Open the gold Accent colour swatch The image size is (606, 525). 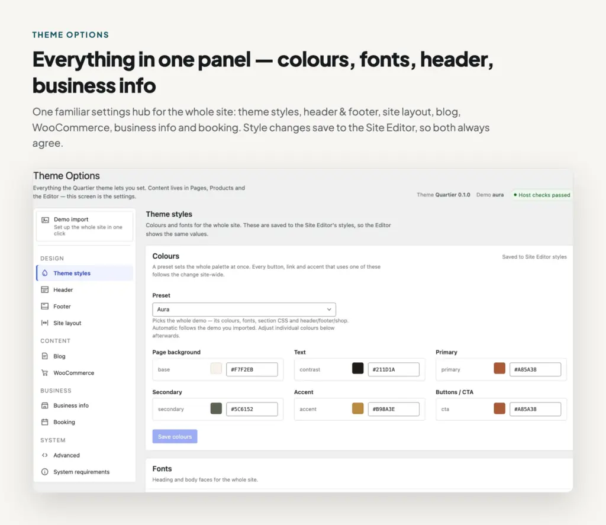[x=358, y=408]
